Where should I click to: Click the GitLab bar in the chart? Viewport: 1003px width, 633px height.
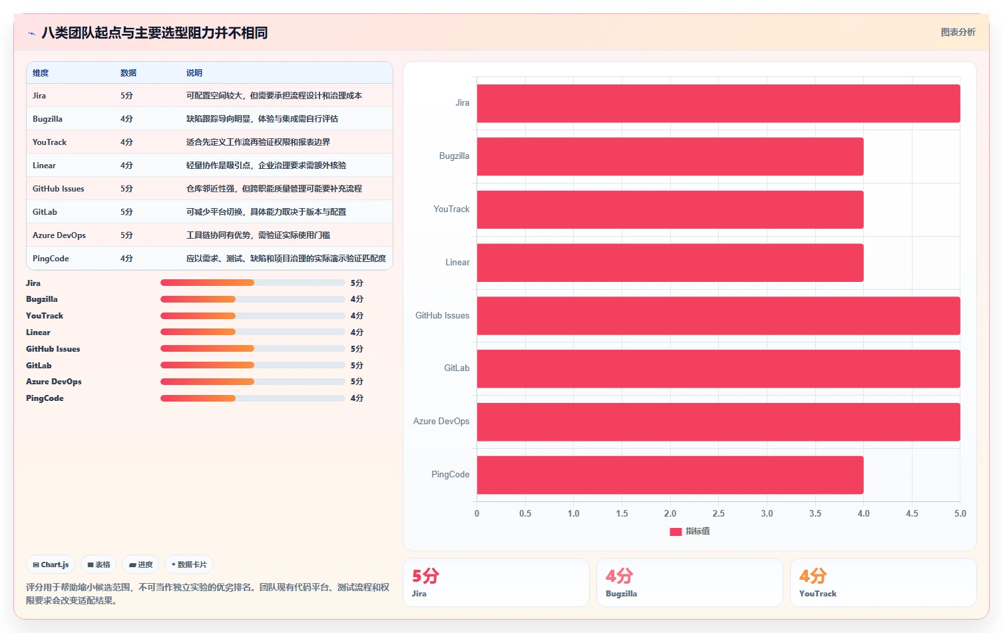[x=718, y=368]
